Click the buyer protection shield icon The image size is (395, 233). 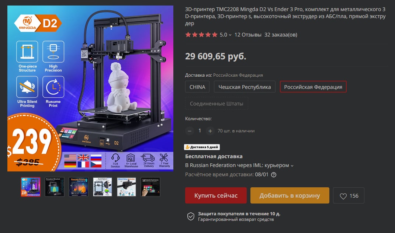191,216
